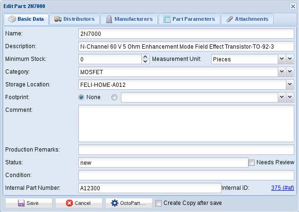Decrease the Minimum Stock value

point(145,61)
